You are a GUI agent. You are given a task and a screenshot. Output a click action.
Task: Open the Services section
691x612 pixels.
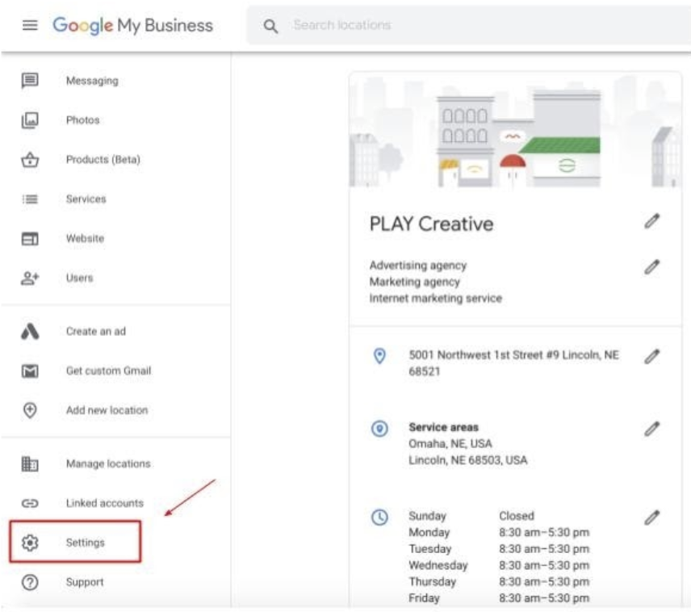86,199
